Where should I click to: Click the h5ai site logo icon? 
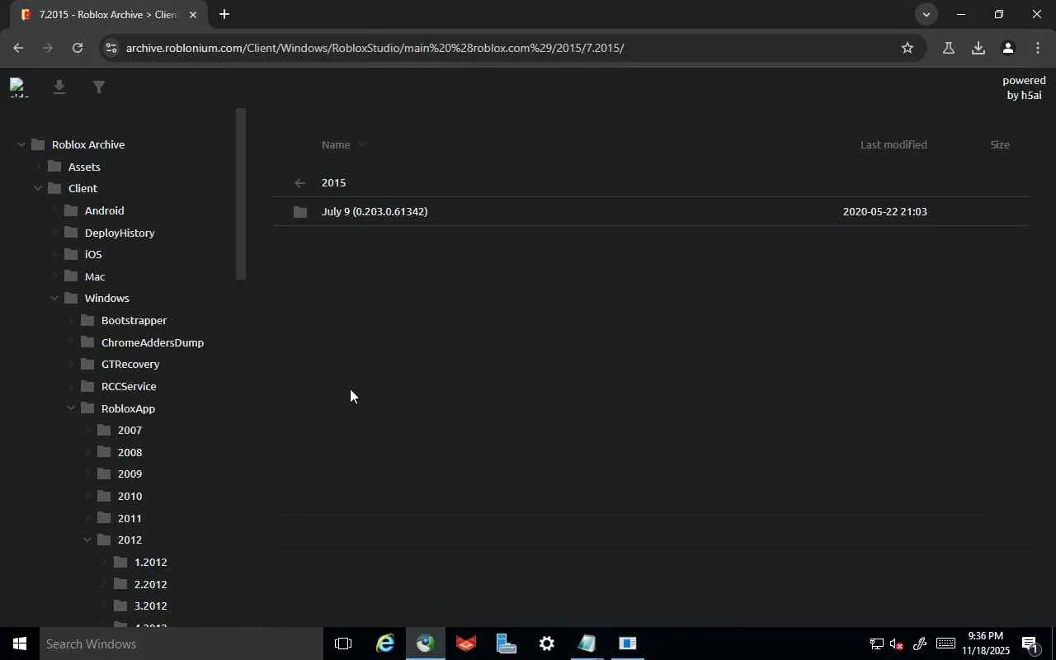tap(18, 87)
